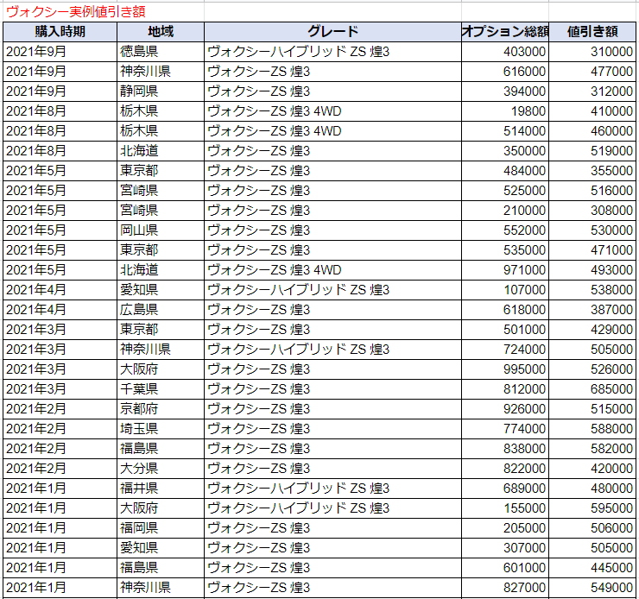The width and height of the screenshot is (639, 599).
Task: Click the red title ヴォクシー実例値引き額
Action: pyautogui.click(x=76, y=11)
